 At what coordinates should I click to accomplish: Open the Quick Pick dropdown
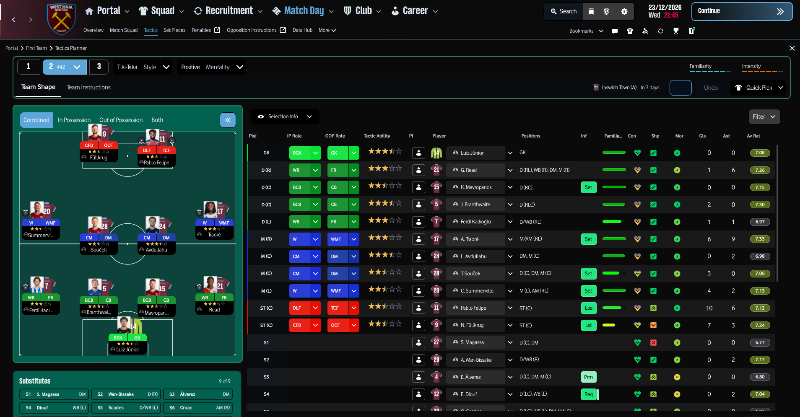pos(758,88)
